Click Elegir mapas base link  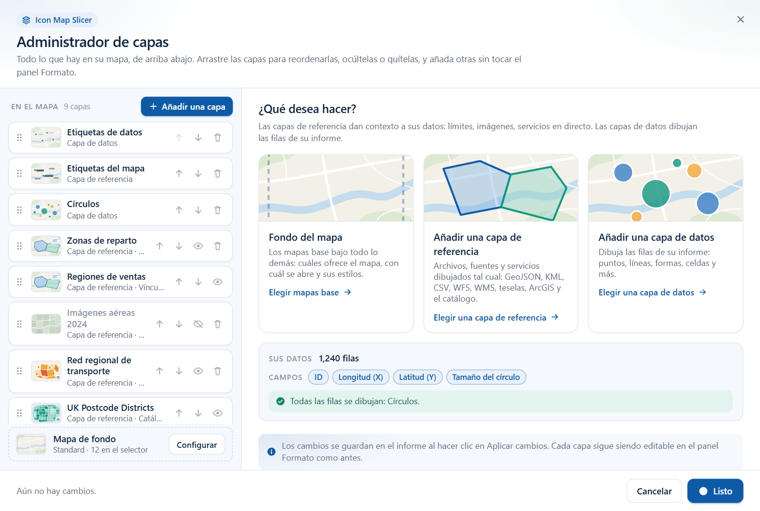coord(310,293)
